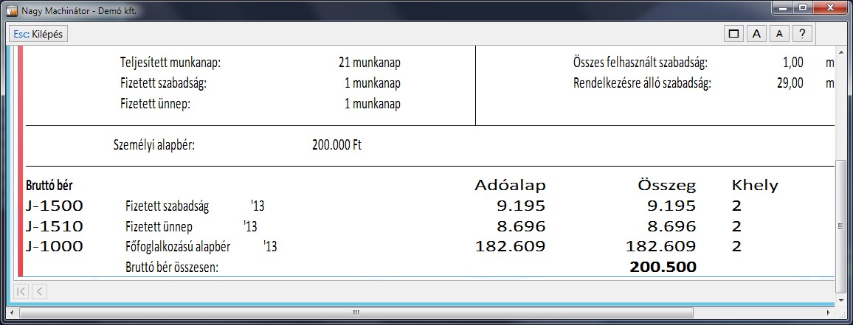Click the Khely column header
Image resolution: width=853 pixels, height=325 pixels.
coord(755,186)
